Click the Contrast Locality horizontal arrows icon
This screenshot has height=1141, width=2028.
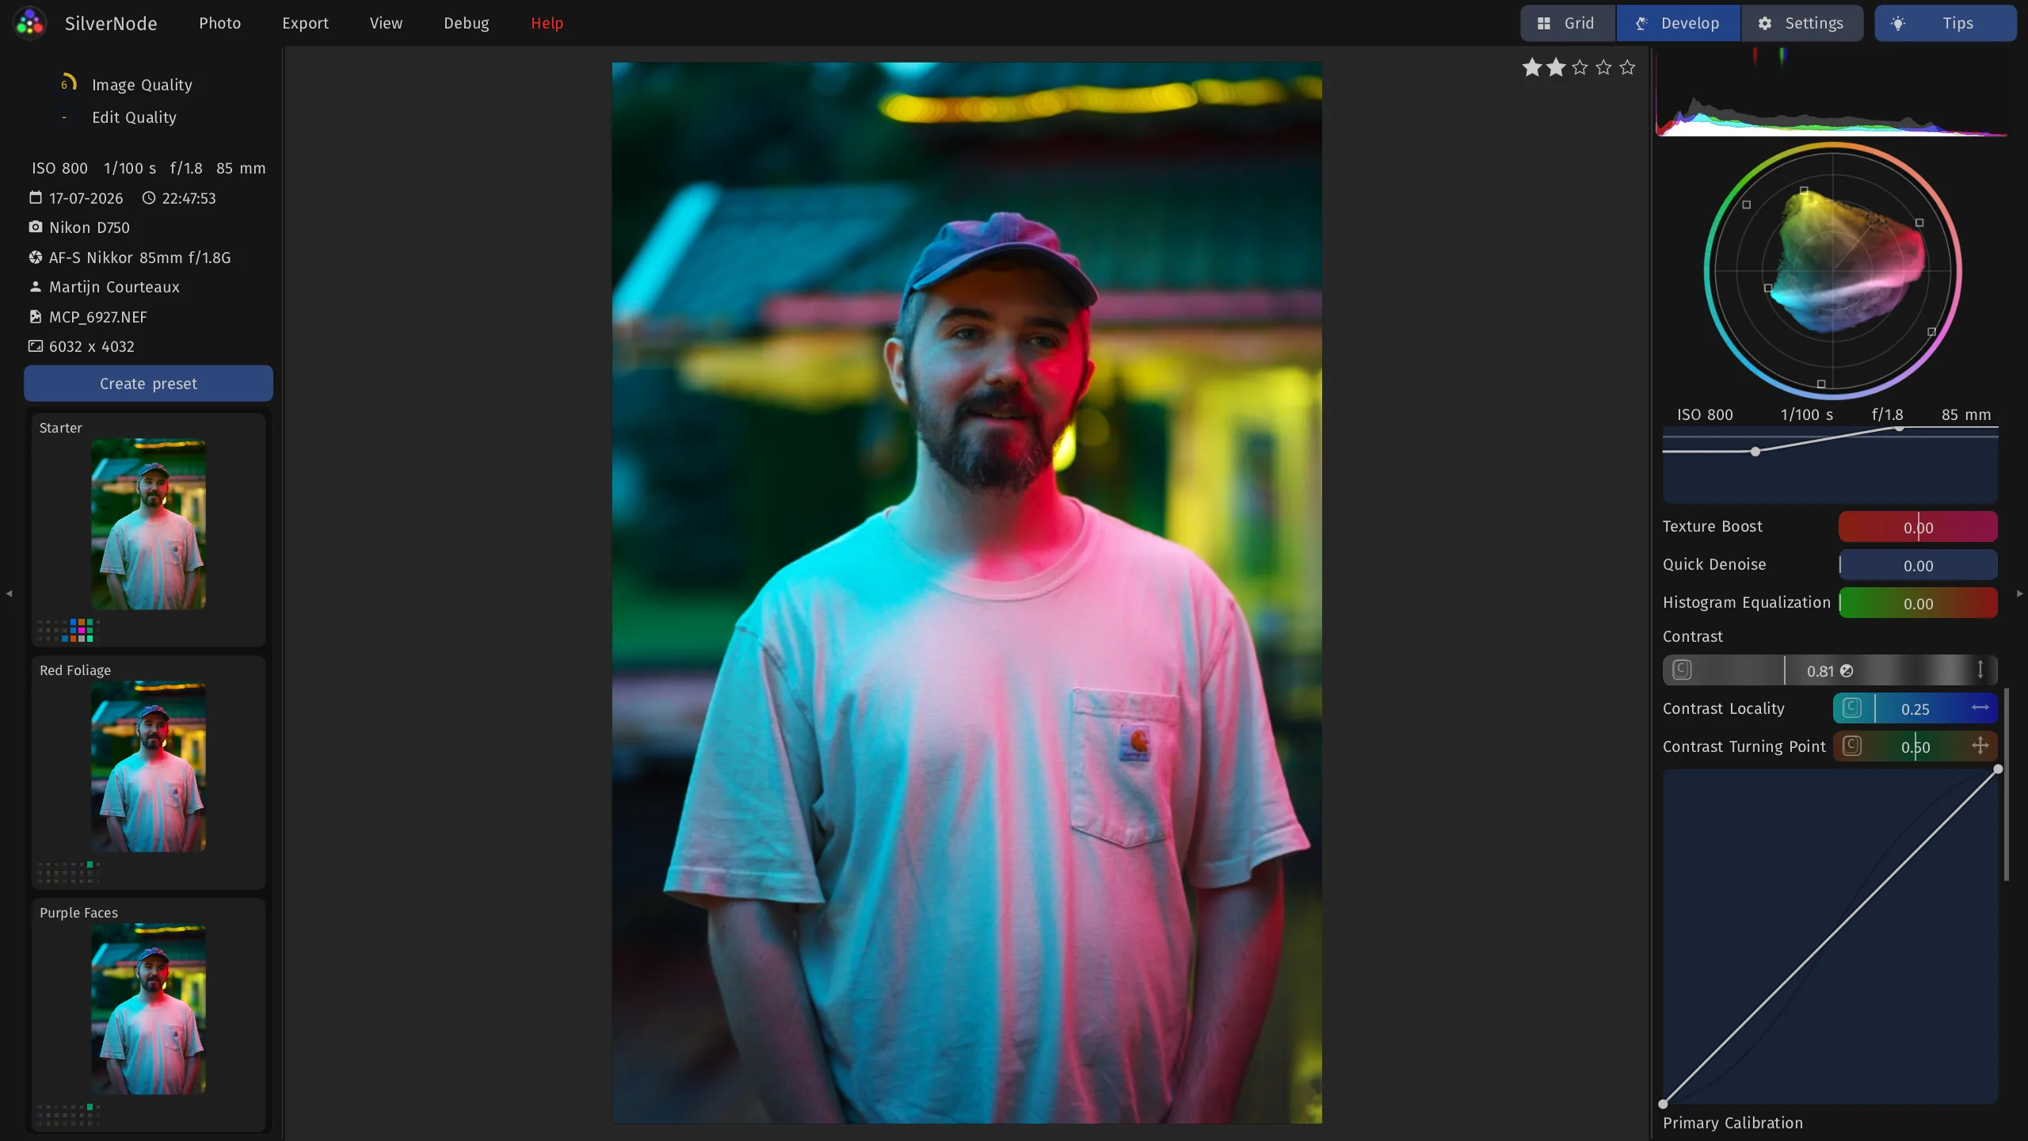pos(1980,708)
